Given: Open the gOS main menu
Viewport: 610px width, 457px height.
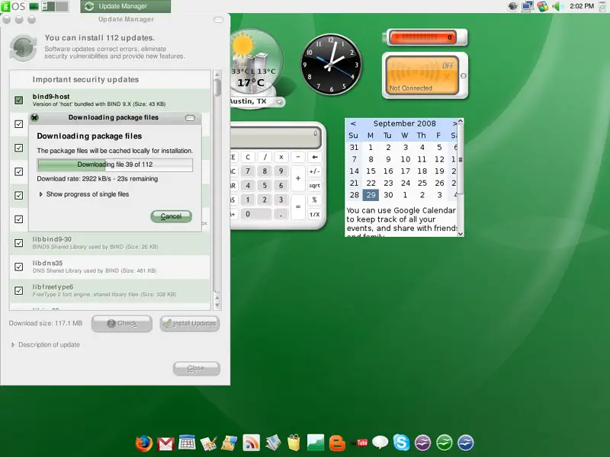Looking at the screenshot, I should tap(13, 6).
